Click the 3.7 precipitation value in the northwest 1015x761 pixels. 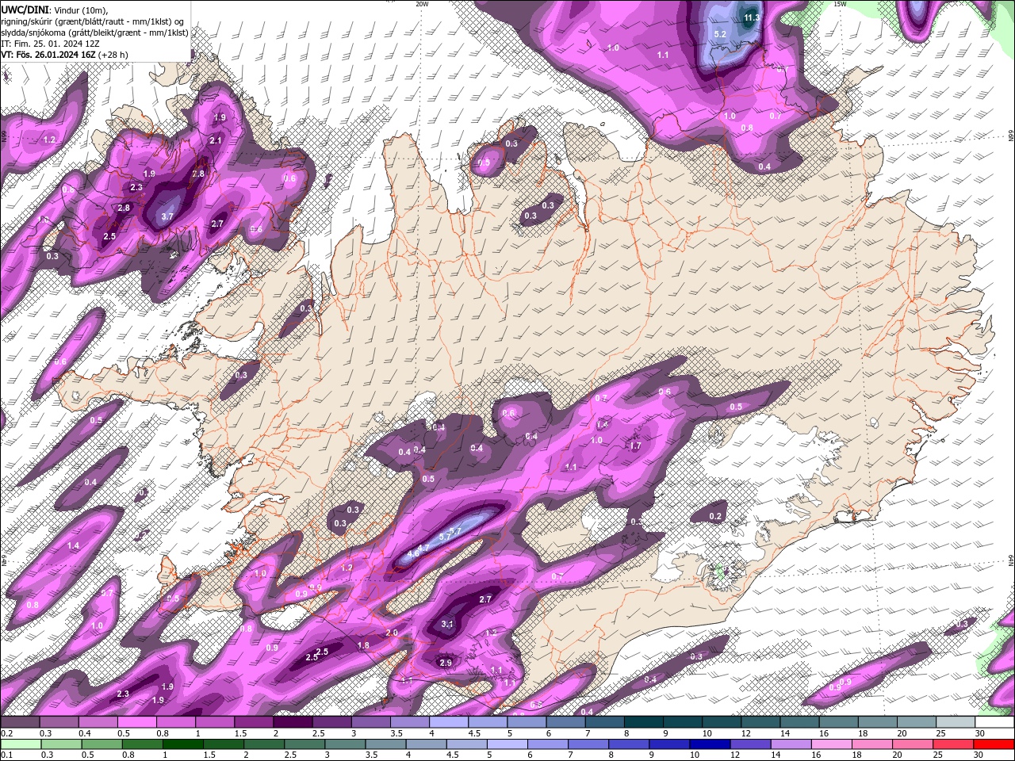[x=167, y=216]
